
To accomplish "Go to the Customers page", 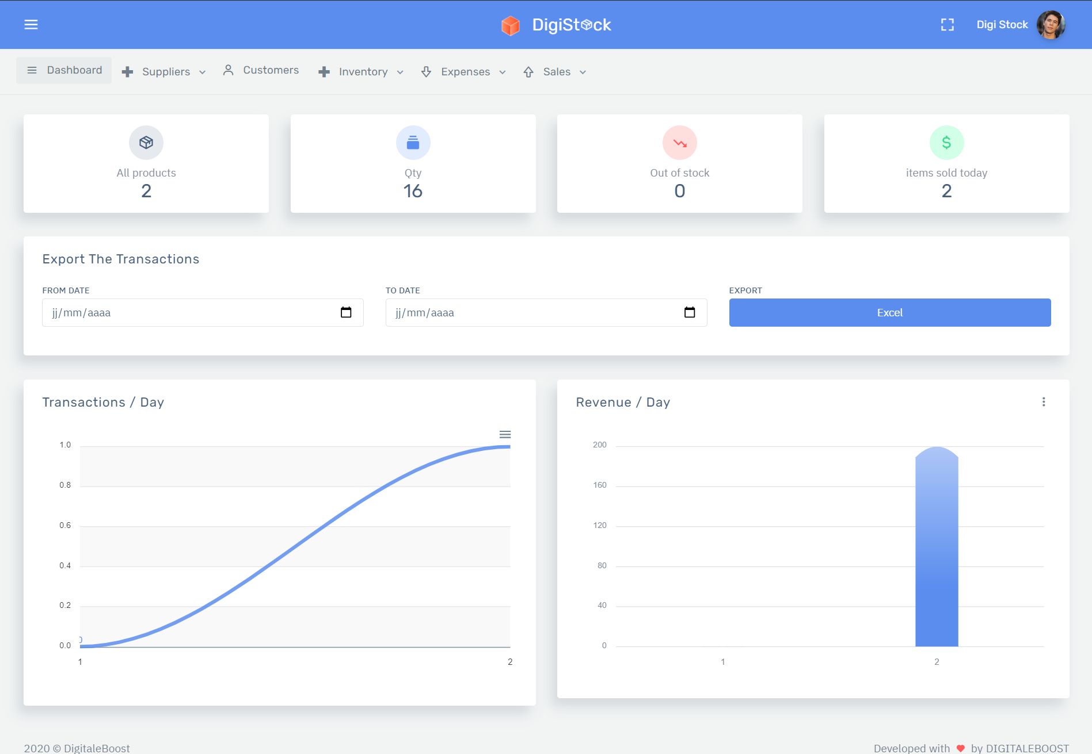I will 261,70.
